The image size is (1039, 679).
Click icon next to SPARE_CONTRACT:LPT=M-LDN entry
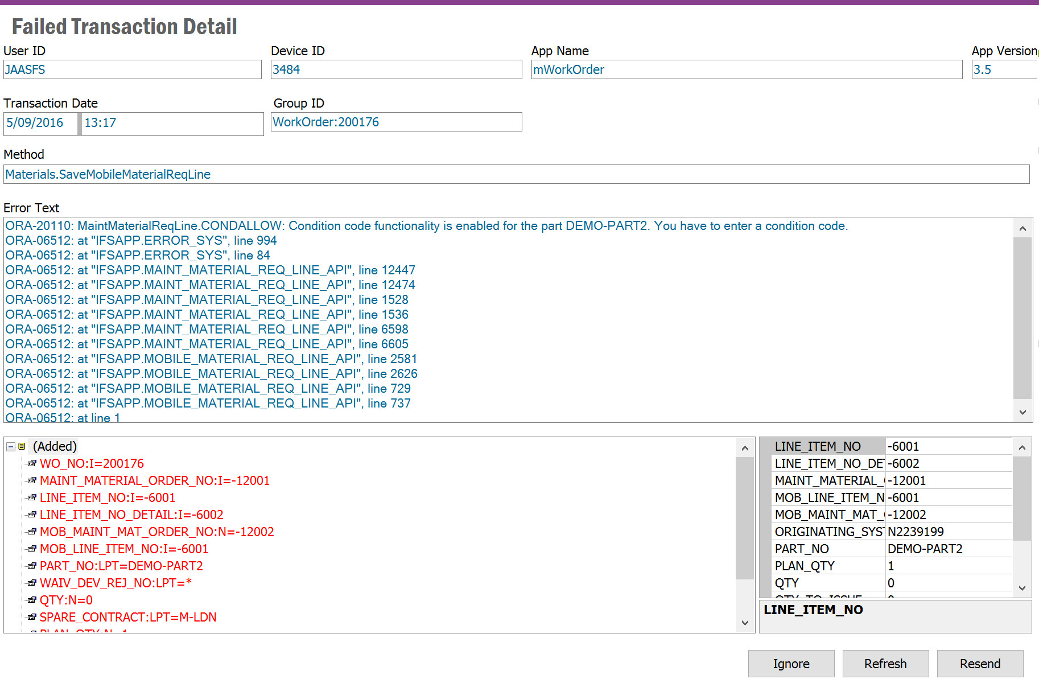click(x=32, y=618)
